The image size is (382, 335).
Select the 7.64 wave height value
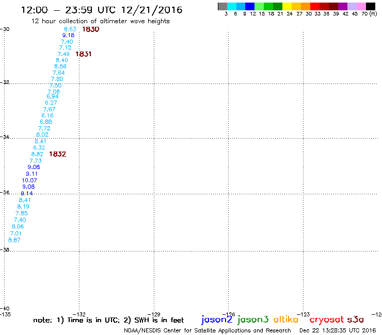59,73
